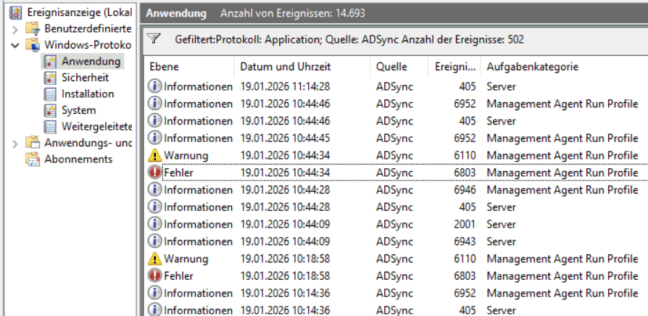This screenshot has height=316, width=648.
Task: Sort by Datum und Uhrzeit column
Action: [285, 67]
